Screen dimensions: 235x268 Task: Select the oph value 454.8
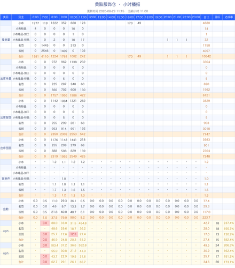point(83,223)
